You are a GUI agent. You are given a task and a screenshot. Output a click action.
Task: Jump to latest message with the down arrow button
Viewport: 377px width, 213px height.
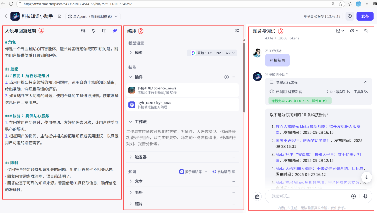[367, 177]
